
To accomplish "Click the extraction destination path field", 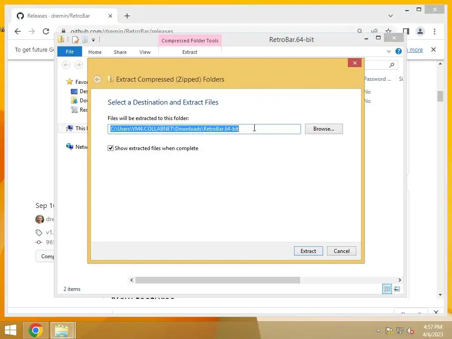I will click(x=204, y=129).
